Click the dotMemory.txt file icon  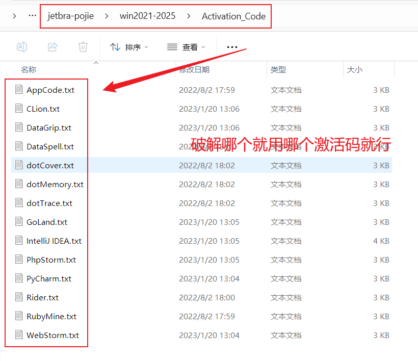point(19,184)
